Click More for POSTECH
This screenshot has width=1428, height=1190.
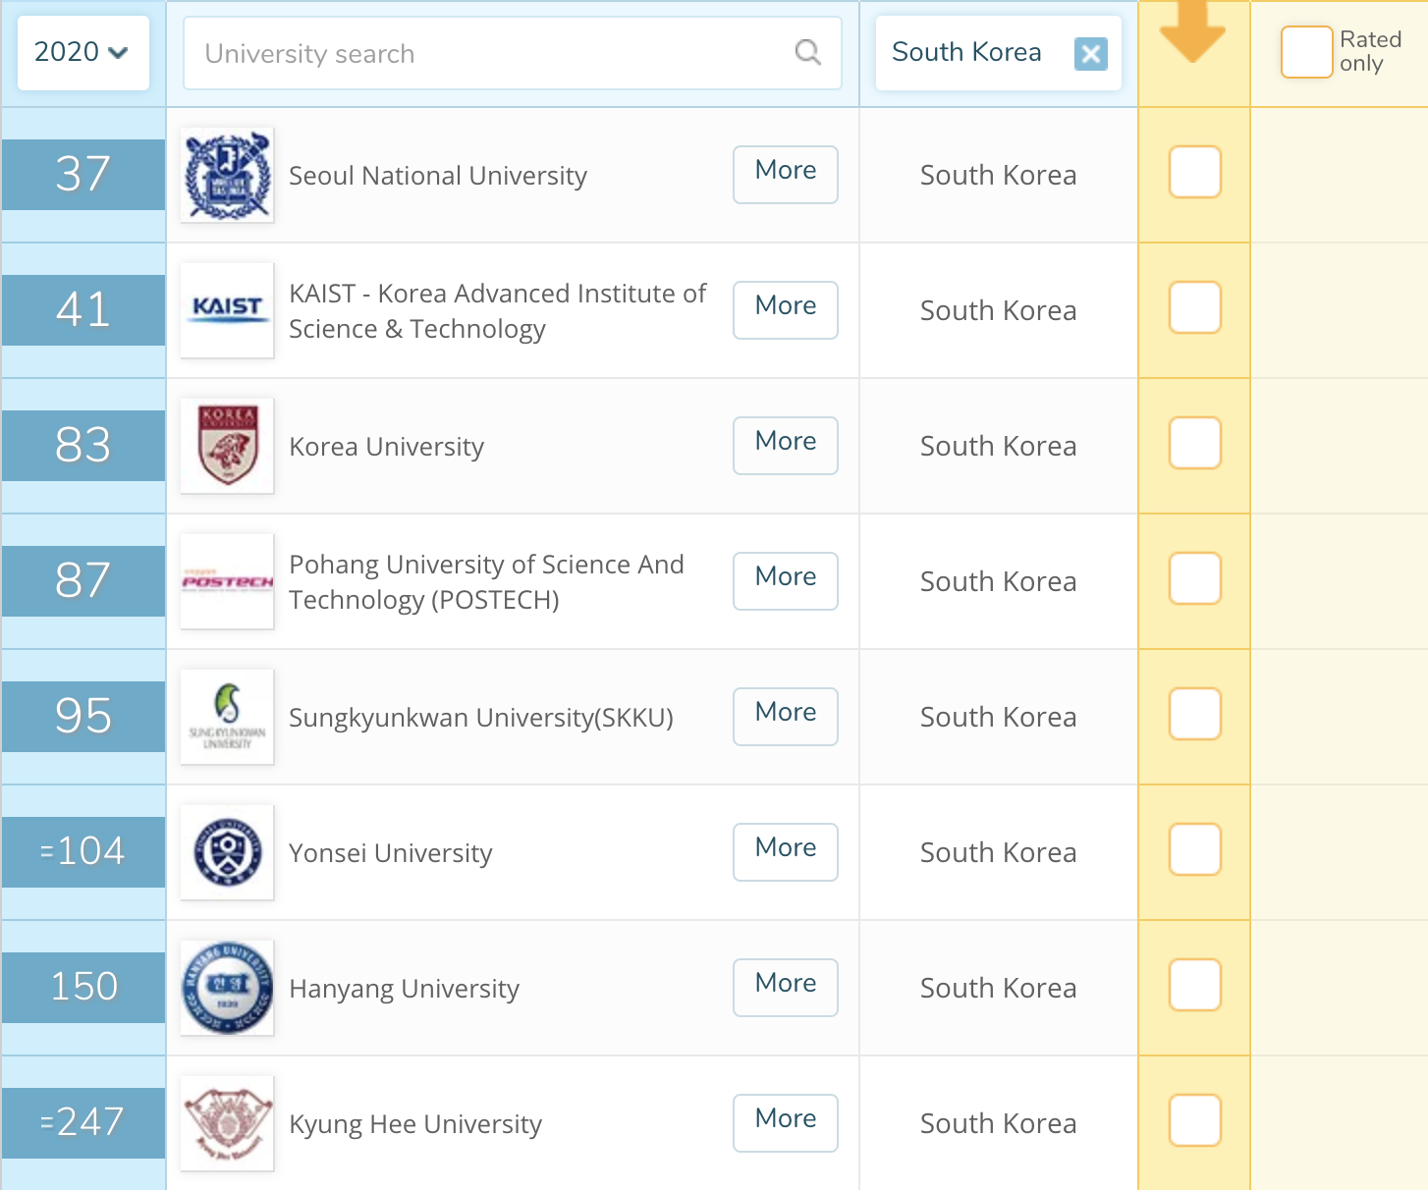786,581
